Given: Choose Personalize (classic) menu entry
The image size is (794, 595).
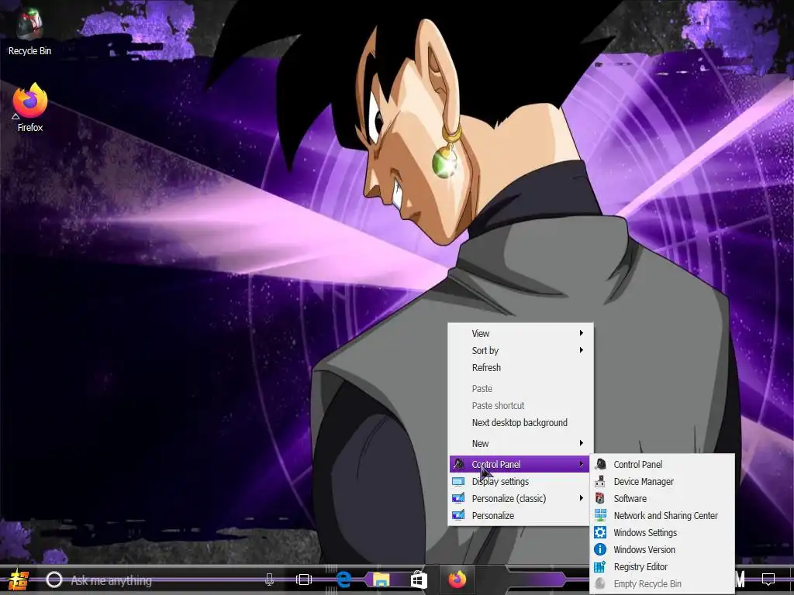Looking at the screenshot, I should click(x=520, y=498).
